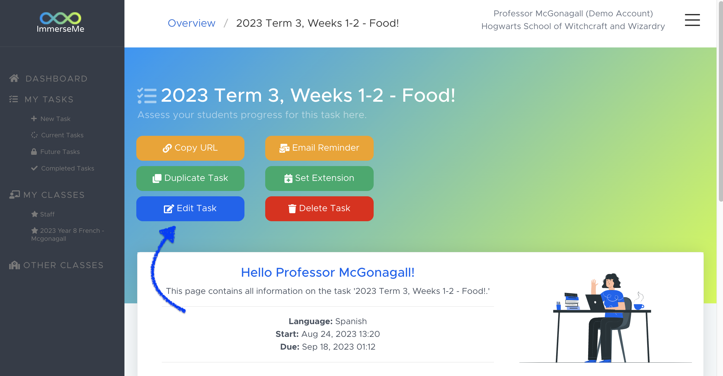Click the Other Classes school icon
Screen dimensions: 723x376
[x=14, y=265]
